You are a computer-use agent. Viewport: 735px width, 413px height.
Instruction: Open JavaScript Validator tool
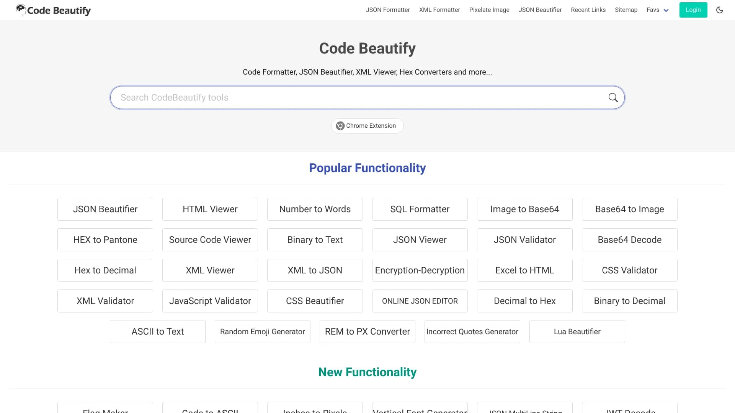(x=210, y=301)
